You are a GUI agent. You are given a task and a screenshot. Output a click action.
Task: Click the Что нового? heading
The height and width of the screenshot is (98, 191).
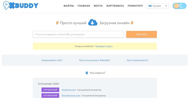pyautogui.click(x=97, y=73)
